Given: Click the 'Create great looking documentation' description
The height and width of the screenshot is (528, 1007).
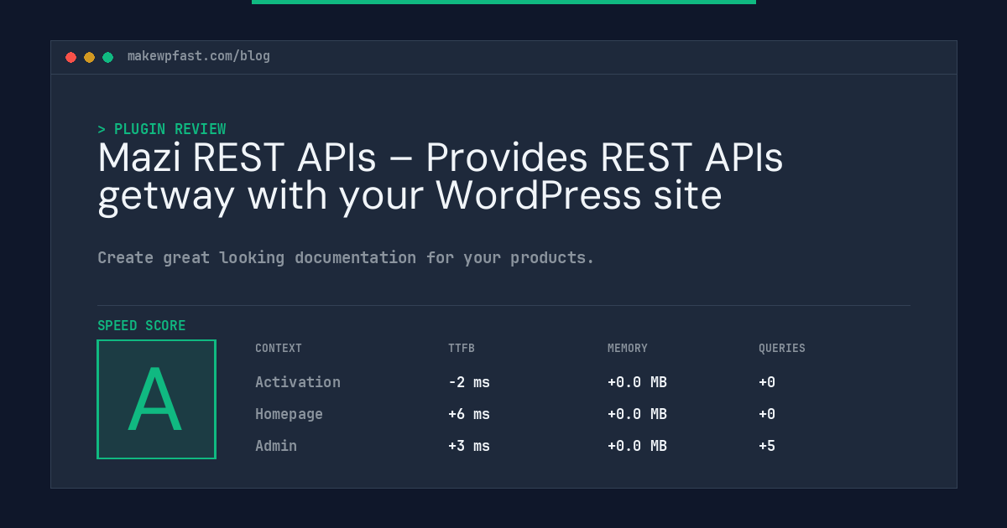Looking at the screenshot, I should pos(346,257).
